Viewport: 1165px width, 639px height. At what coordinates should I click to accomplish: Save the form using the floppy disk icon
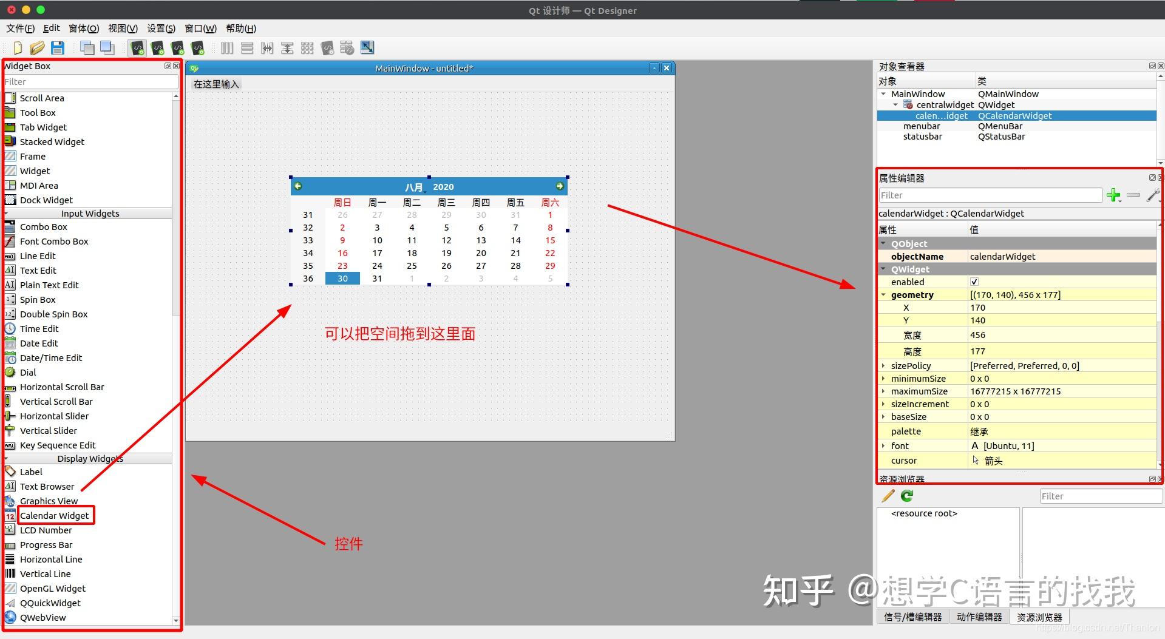[x=58, y=48]
